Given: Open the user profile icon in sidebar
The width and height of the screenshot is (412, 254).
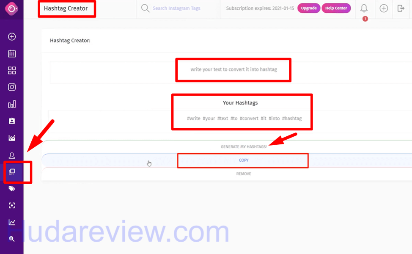Looking at the screenshot, I should (12, 155).
